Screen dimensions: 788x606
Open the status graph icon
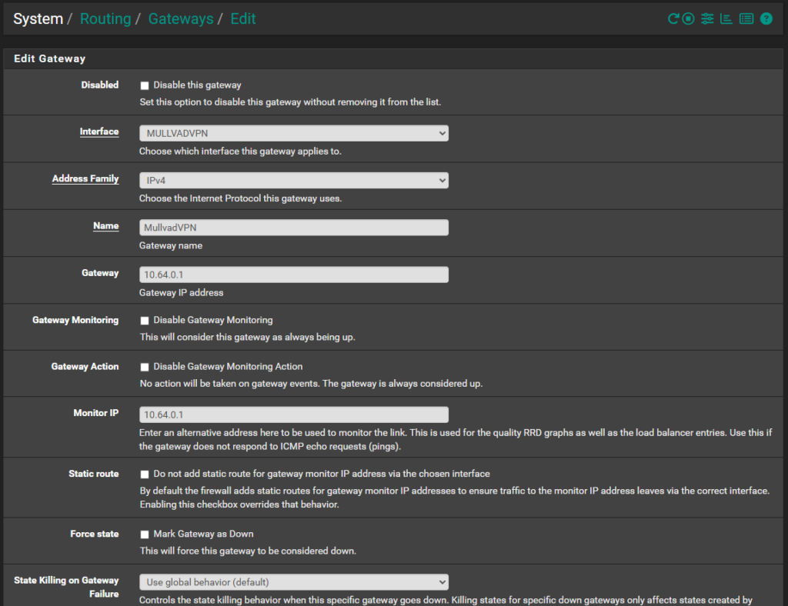pyautogui.click(x=726, y=18)
